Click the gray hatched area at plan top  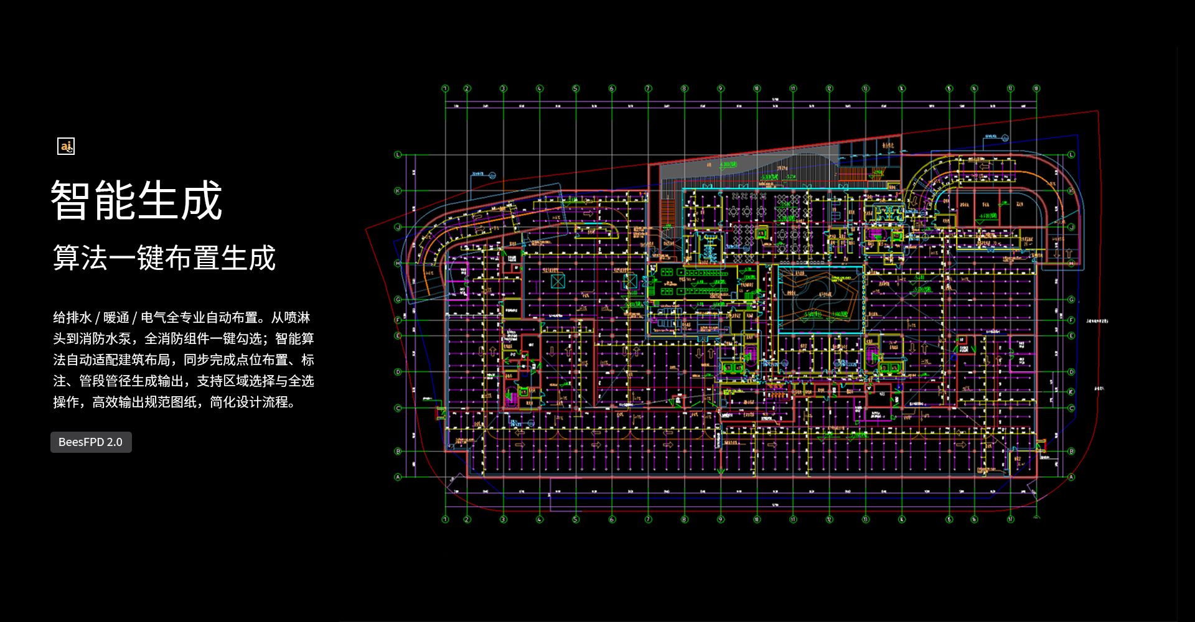(747, 165)
